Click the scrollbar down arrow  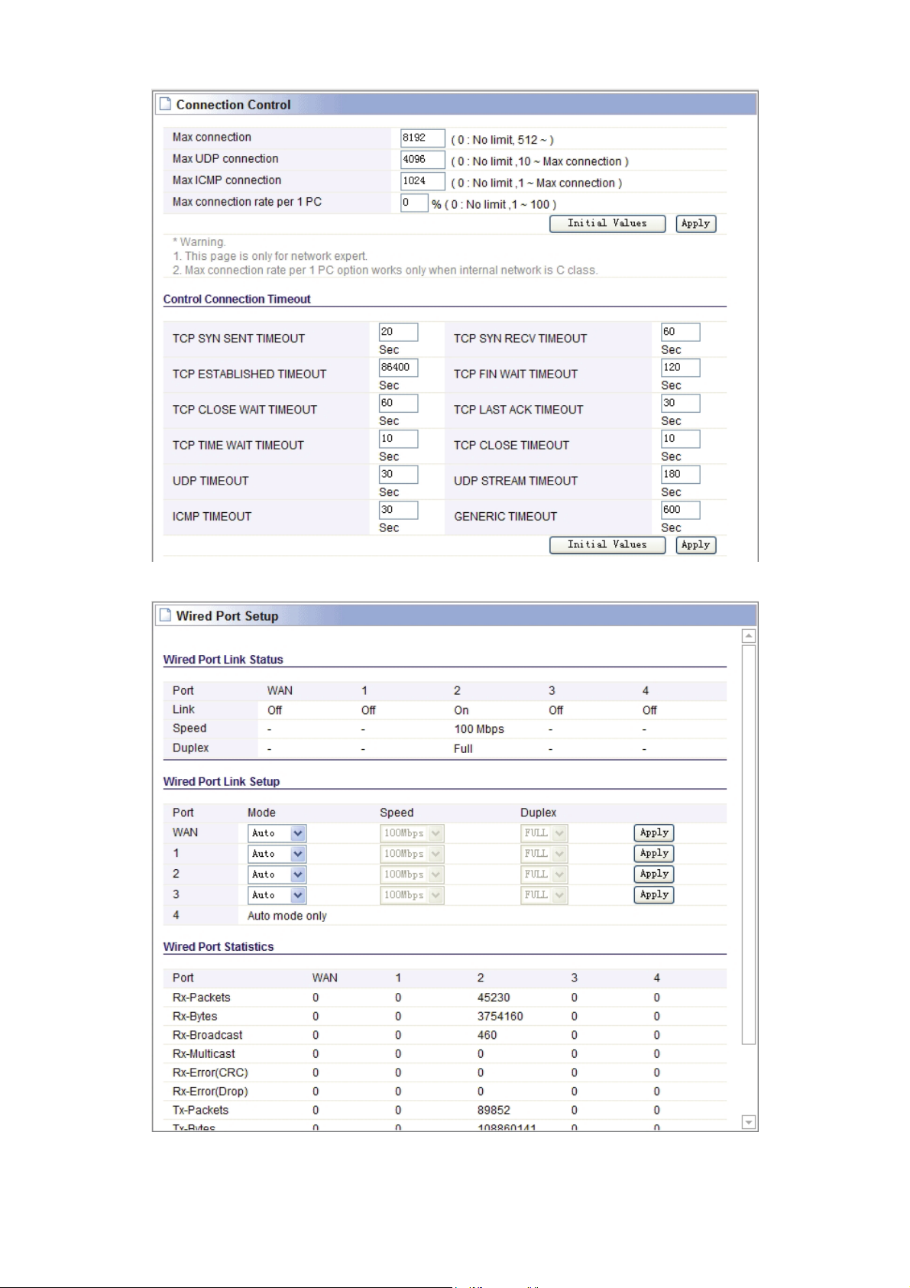[749, 1122]
